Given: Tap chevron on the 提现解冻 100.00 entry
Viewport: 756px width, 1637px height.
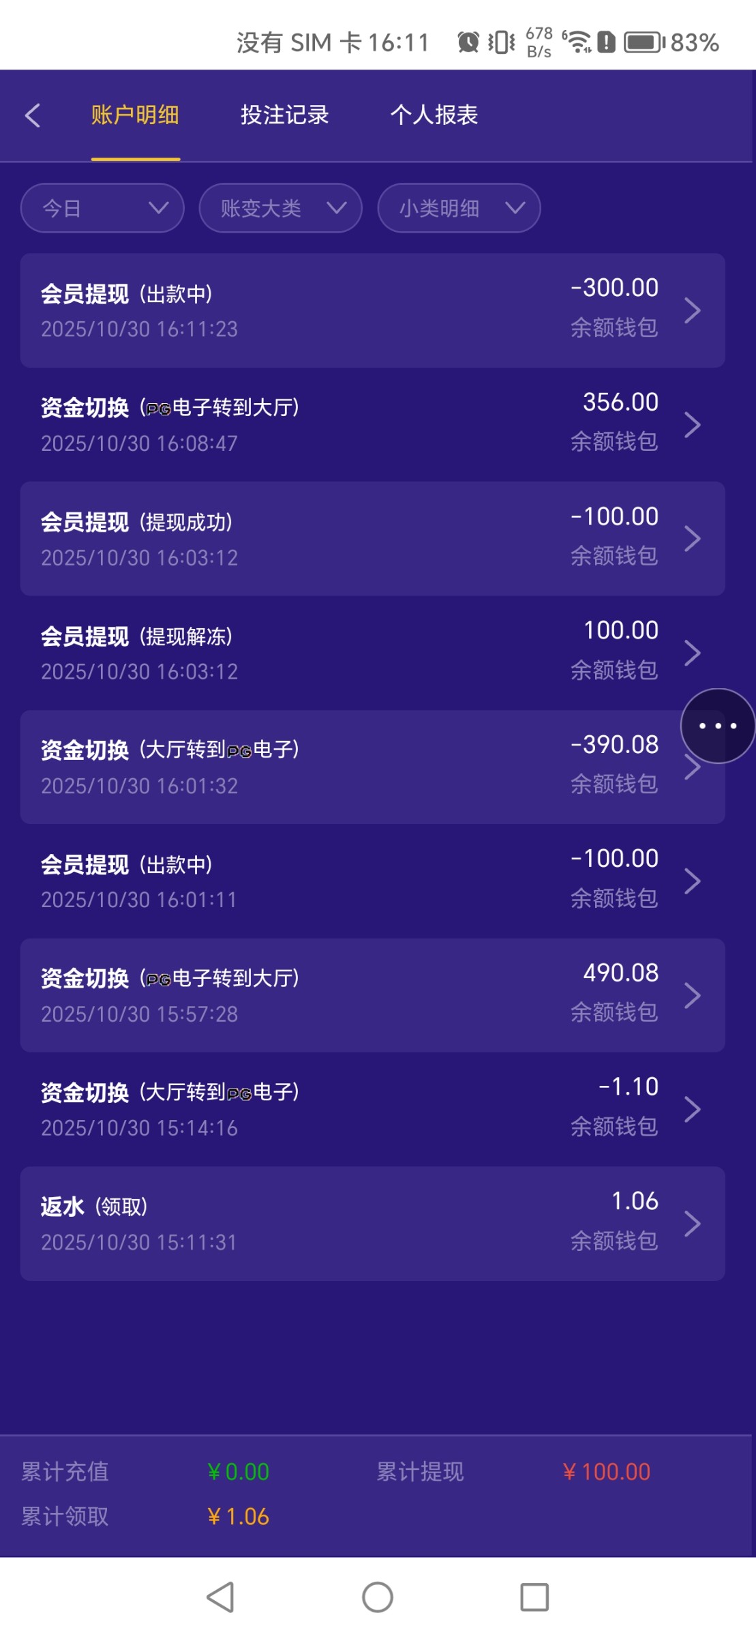Looking at the screenshot, I should pos(693,653).
